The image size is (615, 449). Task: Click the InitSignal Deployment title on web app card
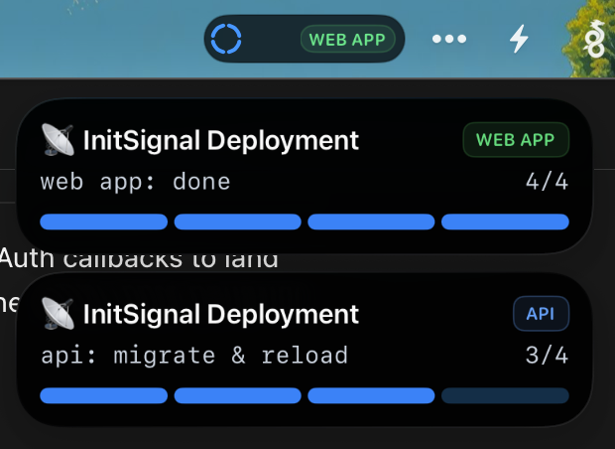tap(221, 141)
